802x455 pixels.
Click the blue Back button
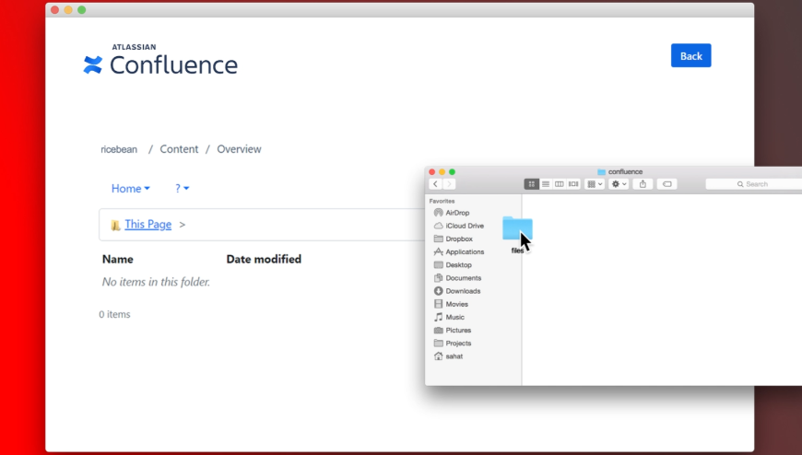tap(690, 56)
